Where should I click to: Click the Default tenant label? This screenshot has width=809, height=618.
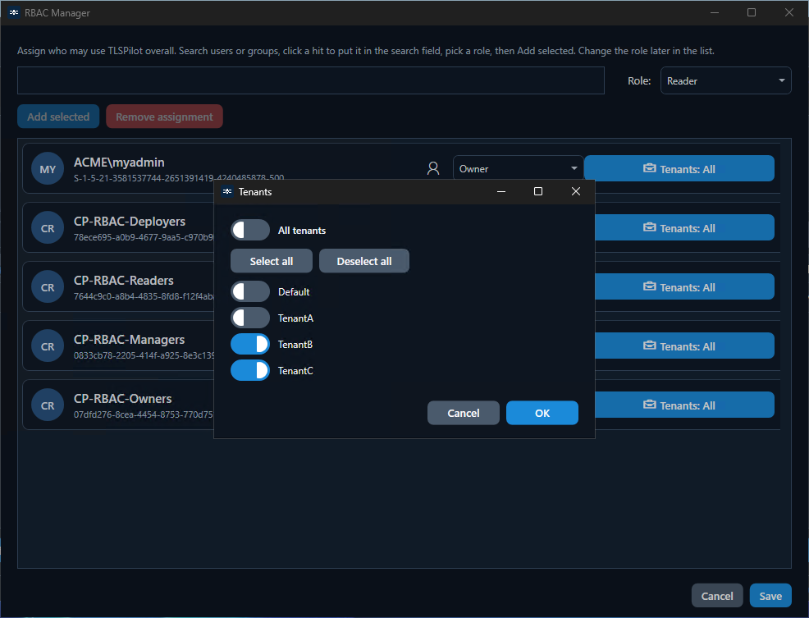[294, 291]
